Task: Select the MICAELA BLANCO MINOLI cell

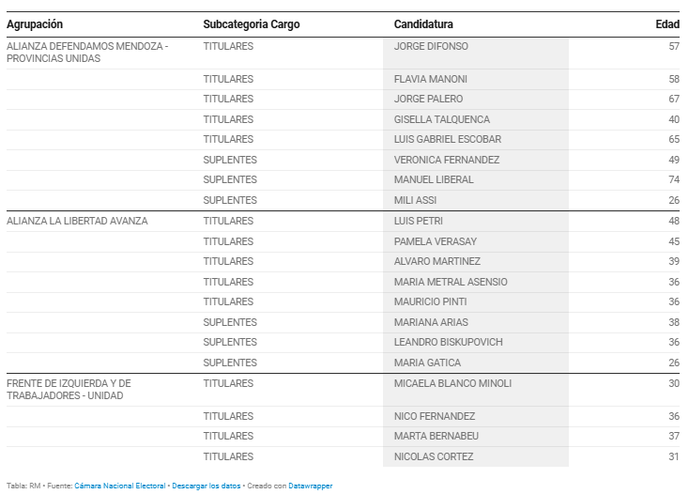Action: (x=452, y=383)
